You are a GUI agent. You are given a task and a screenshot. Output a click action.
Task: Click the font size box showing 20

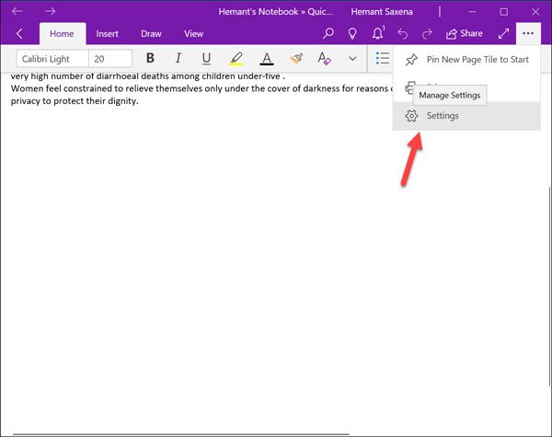(x=110, y=59)
